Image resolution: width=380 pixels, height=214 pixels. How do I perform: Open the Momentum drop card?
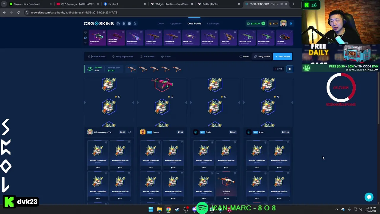pos(97,38)
